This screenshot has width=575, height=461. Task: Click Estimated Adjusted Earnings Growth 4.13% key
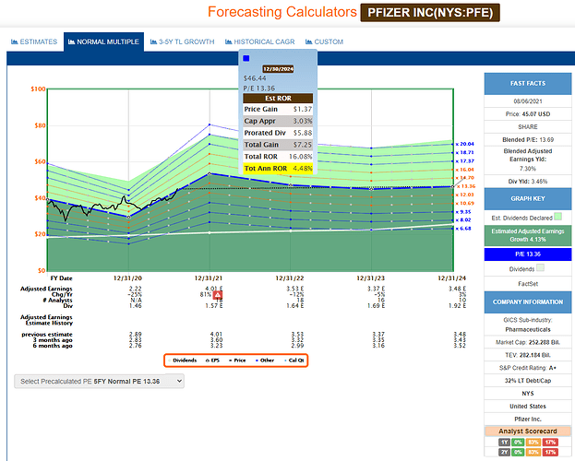528,235
